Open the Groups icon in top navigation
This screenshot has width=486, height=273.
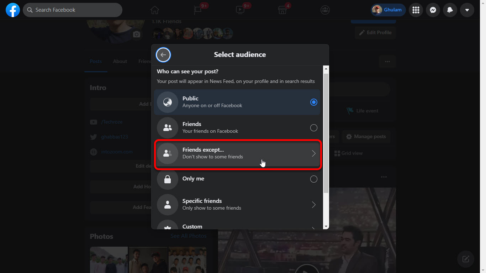(325, 10)
